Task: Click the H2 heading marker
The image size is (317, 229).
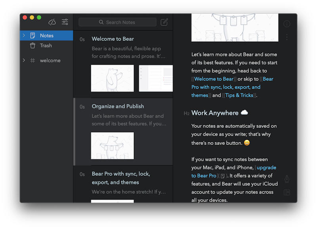Action: (x=186, y=114)
